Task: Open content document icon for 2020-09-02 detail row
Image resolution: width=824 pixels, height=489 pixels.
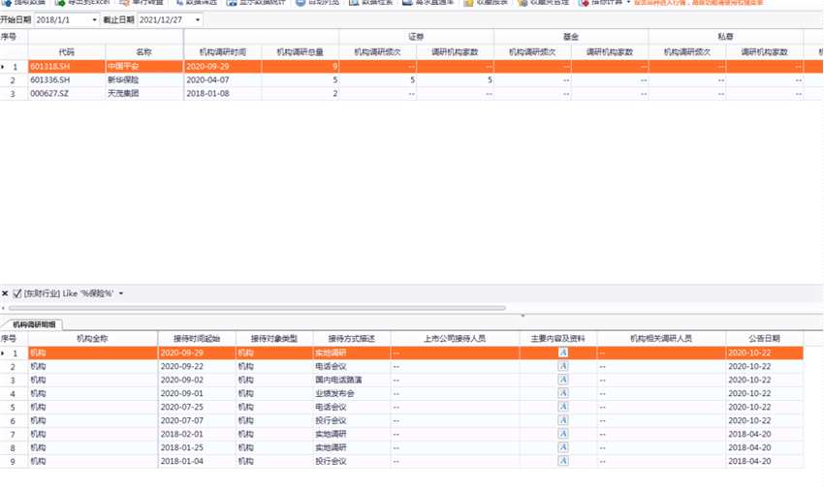Action: (x=563, y=380)
